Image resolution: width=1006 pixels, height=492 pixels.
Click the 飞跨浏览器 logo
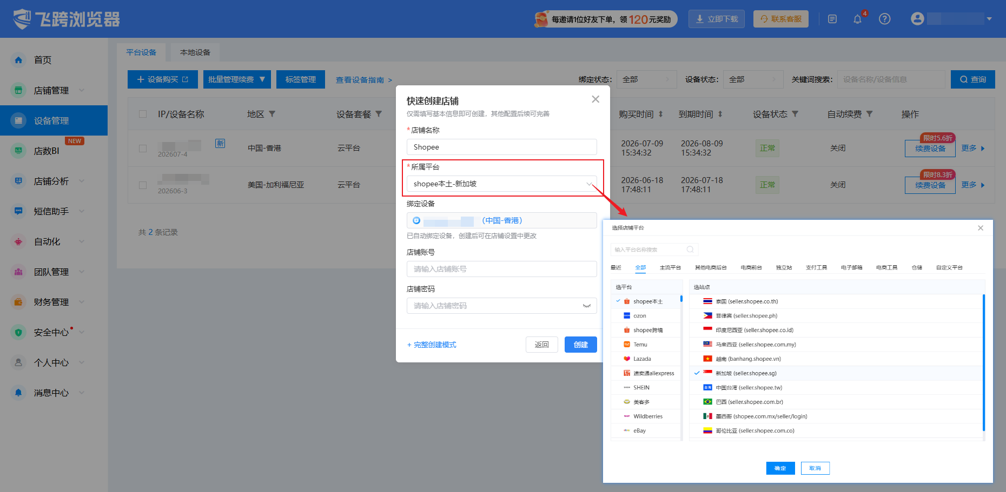coord(66,19)
